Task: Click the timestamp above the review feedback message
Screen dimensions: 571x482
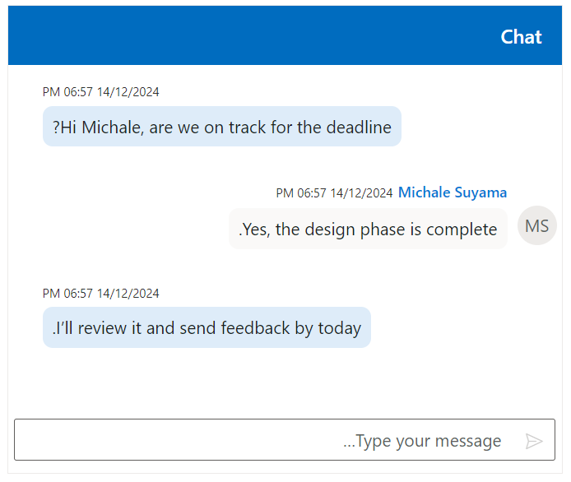Action: 101,294
